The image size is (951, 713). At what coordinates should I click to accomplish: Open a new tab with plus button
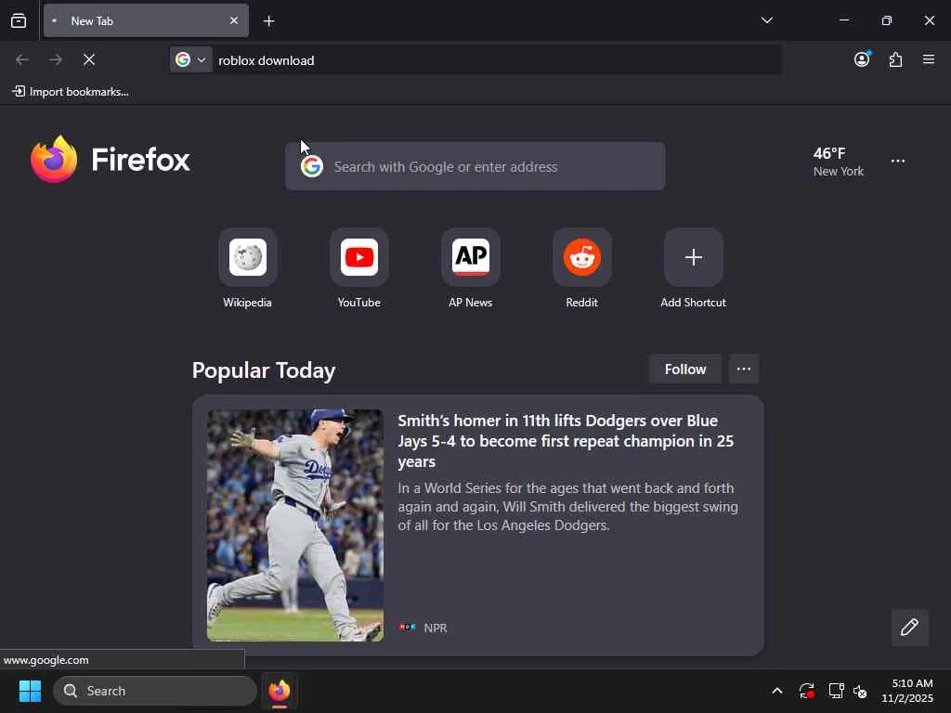click(x=268, y=21)
